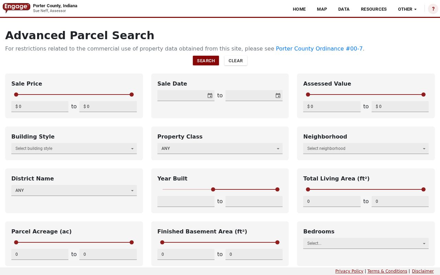This screenshot has height=275, width=440.
Task: Focus the Year Built end input
Action: (x=254, y=201)
